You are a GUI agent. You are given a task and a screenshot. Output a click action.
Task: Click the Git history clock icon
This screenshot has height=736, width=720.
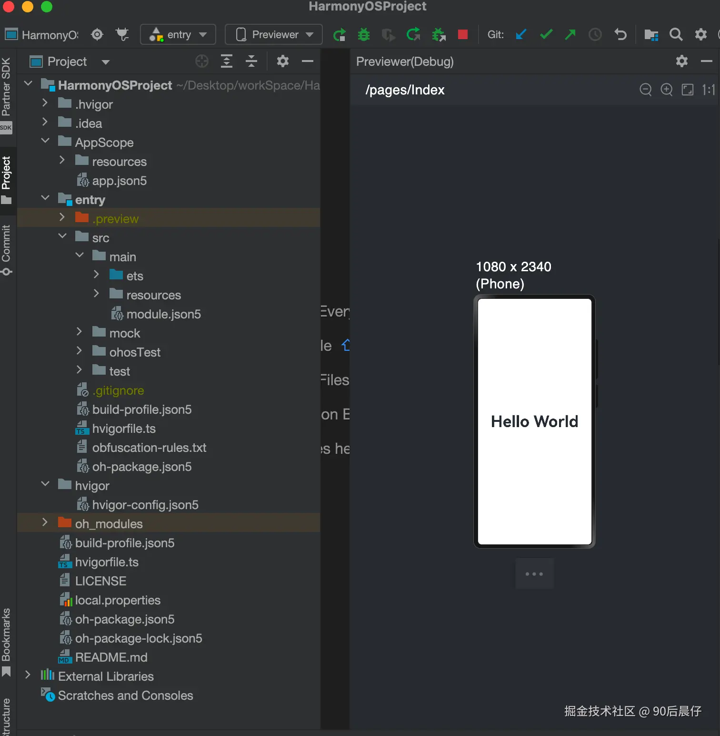tap(595, 34)
